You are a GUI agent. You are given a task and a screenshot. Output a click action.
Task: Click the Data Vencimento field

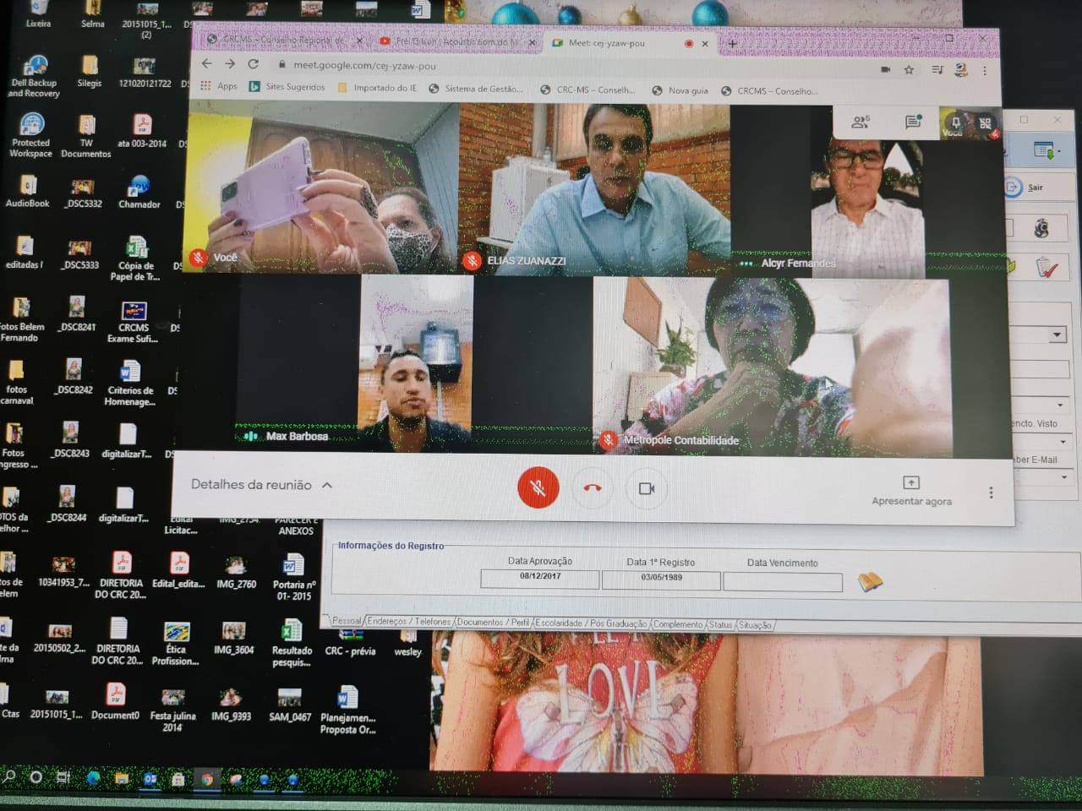(x=783, y=582)
